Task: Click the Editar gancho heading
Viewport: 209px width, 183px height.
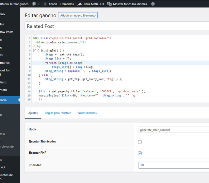Action: (x=40, y=15)
